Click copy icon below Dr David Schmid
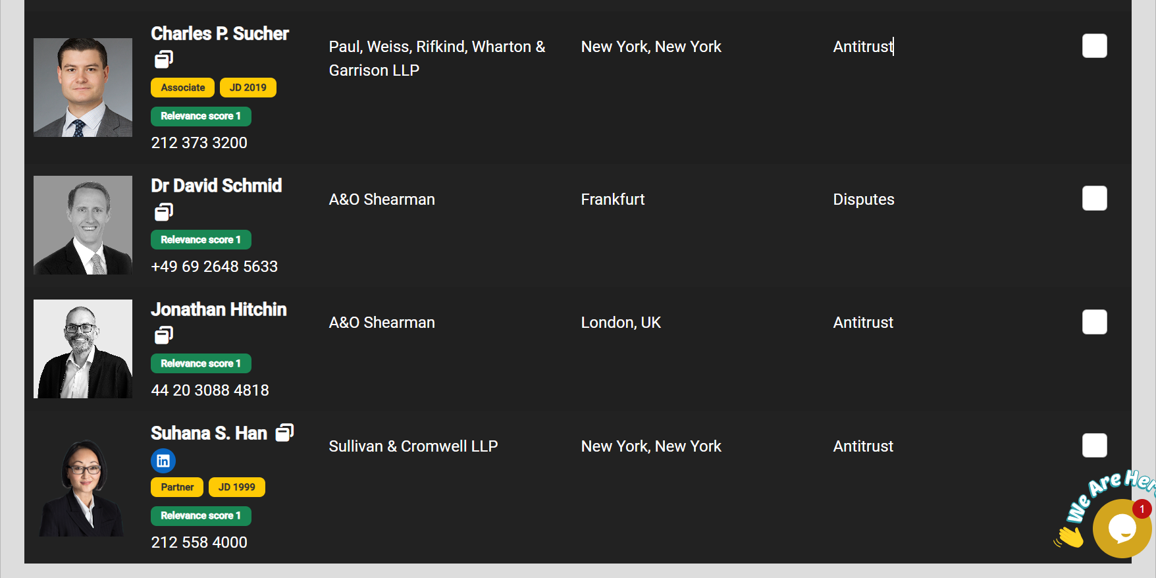This screenshot has width=1156, height=578. click(164, 211)
